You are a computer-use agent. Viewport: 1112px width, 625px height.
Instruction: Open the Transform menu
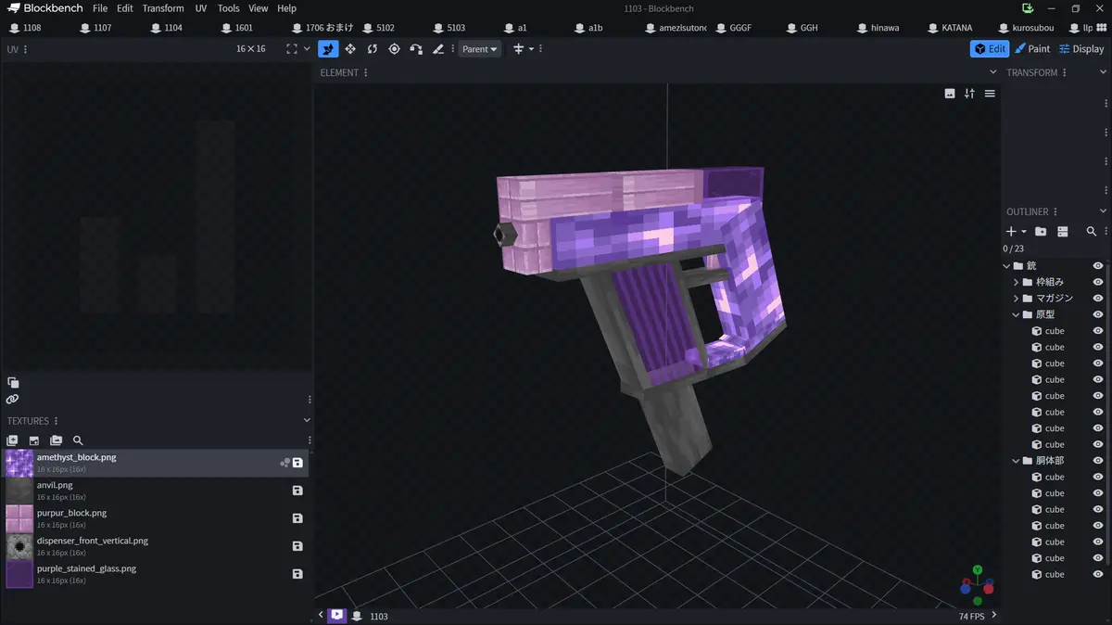(163, 8)
